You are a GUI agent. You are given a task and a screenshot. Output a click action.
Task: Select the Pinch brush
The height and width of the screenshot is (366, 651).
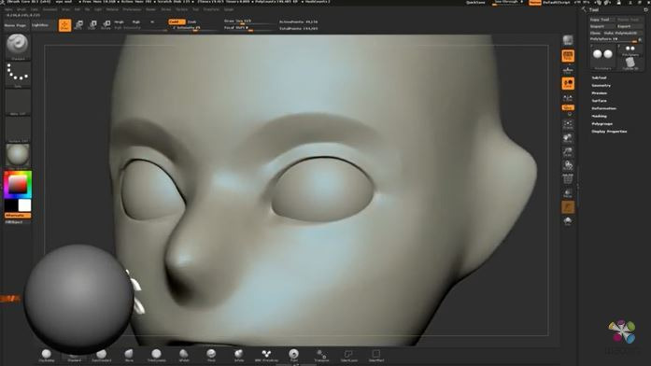tap(211, 355)
